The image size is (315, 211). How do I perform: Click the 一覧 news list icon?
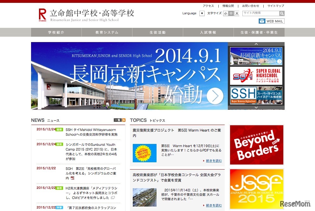click(x=118, y=120)
